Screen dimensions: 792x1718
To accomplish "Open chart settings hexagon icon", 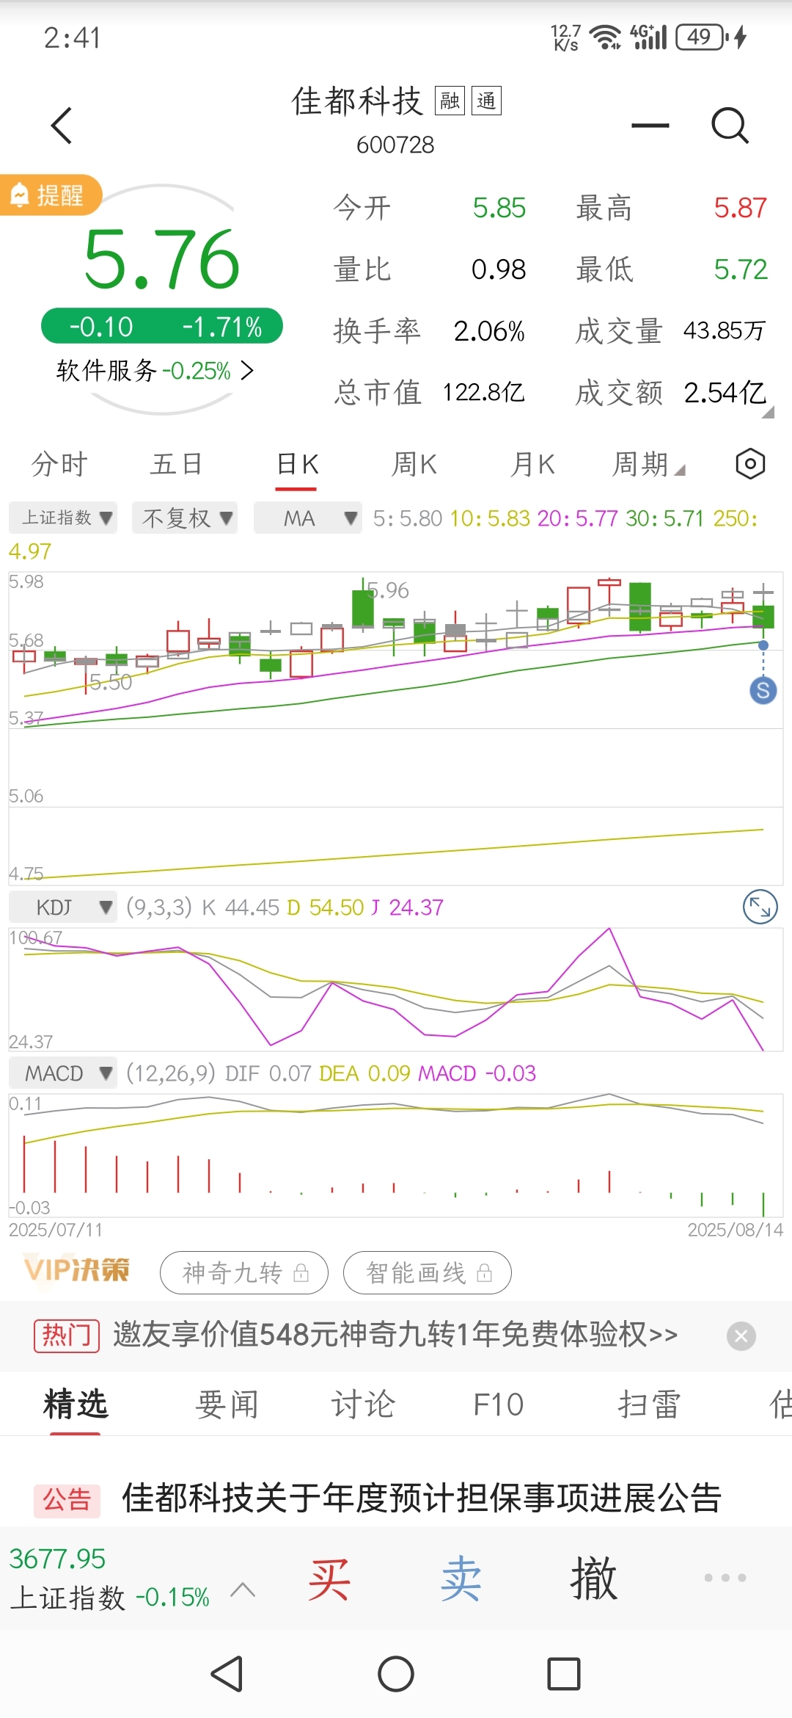I will click(x=750, y=464).
